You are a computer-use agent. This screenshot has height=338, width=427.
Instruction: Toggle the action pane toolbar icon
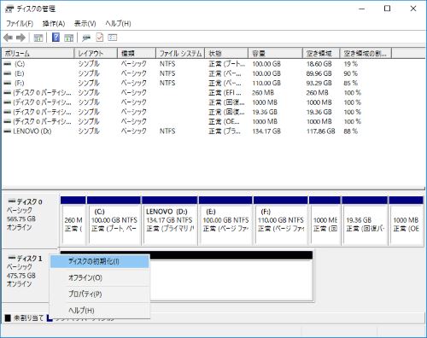click(x=68, y=38)
